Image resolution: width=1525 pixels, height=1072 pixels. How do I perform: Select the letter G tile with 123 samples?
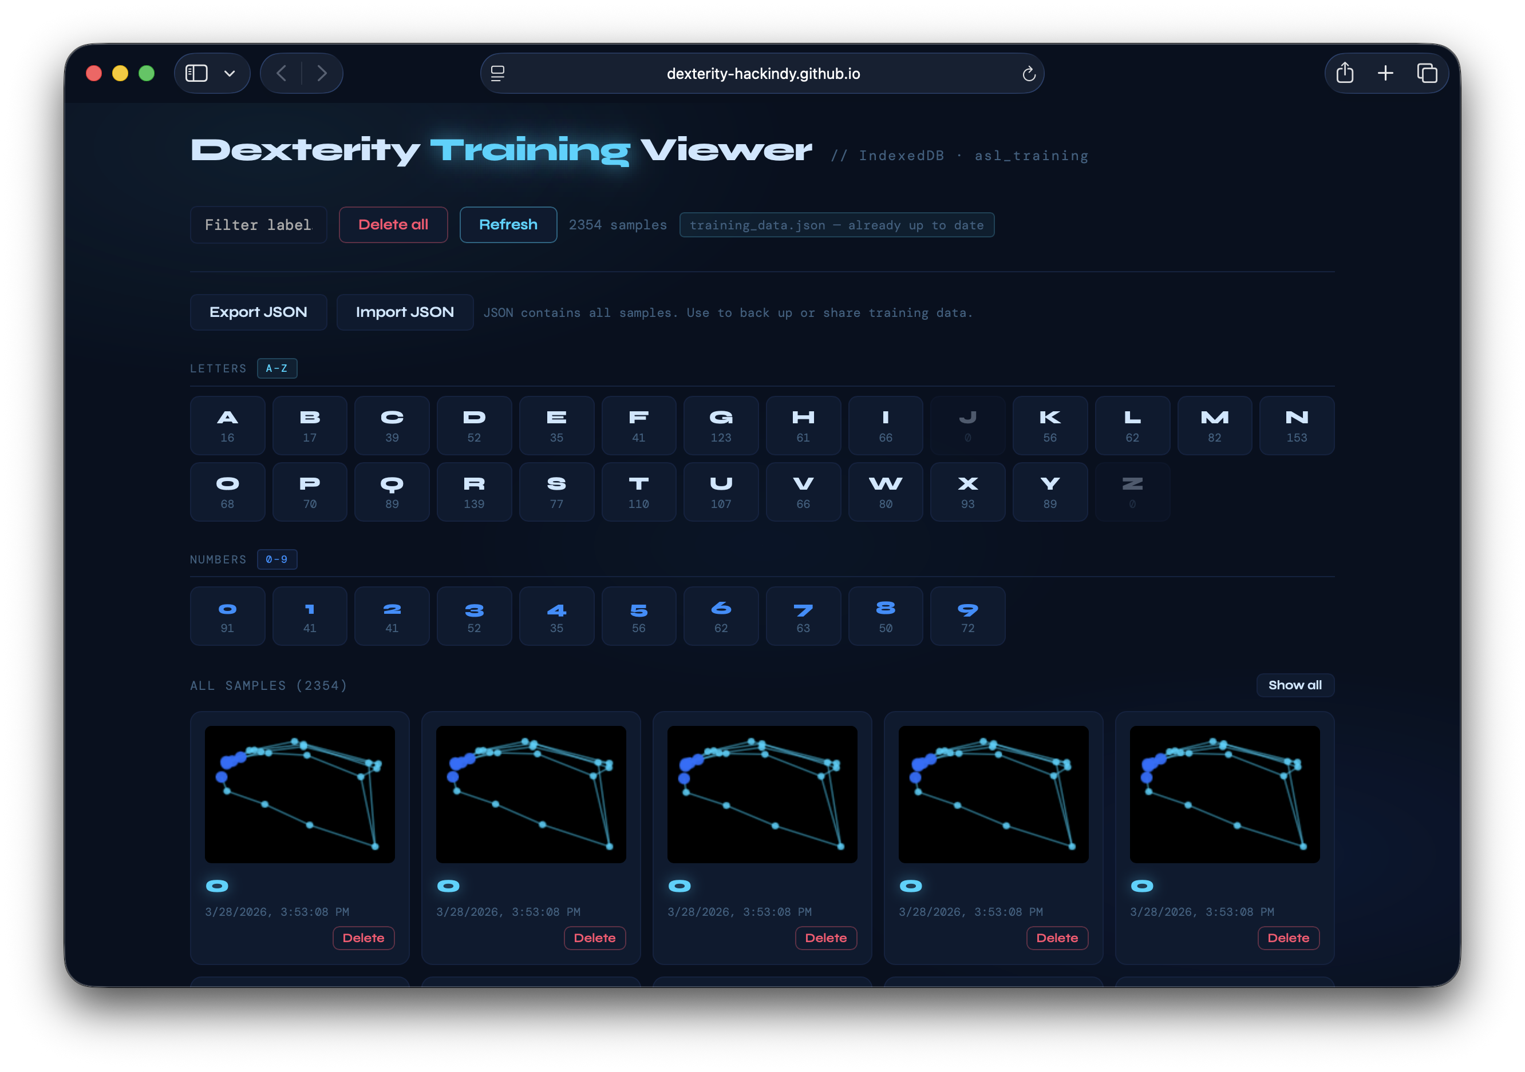coord(721,426)
